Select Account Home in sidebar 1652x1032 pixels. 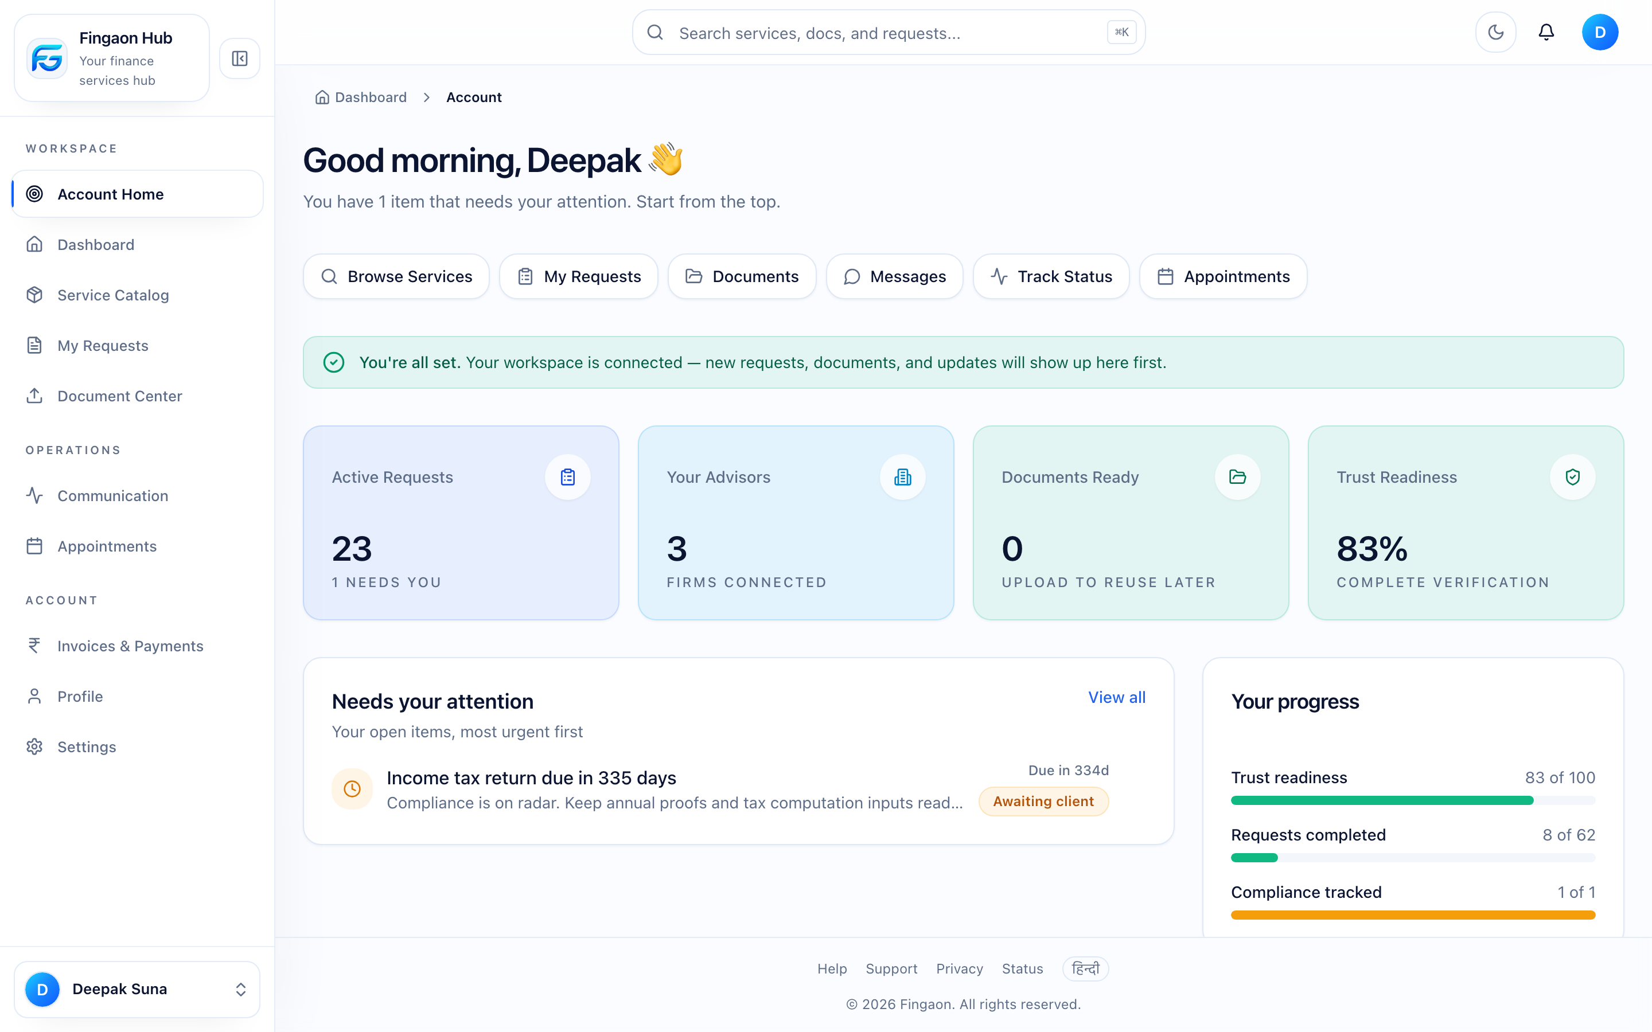(137, 194)
